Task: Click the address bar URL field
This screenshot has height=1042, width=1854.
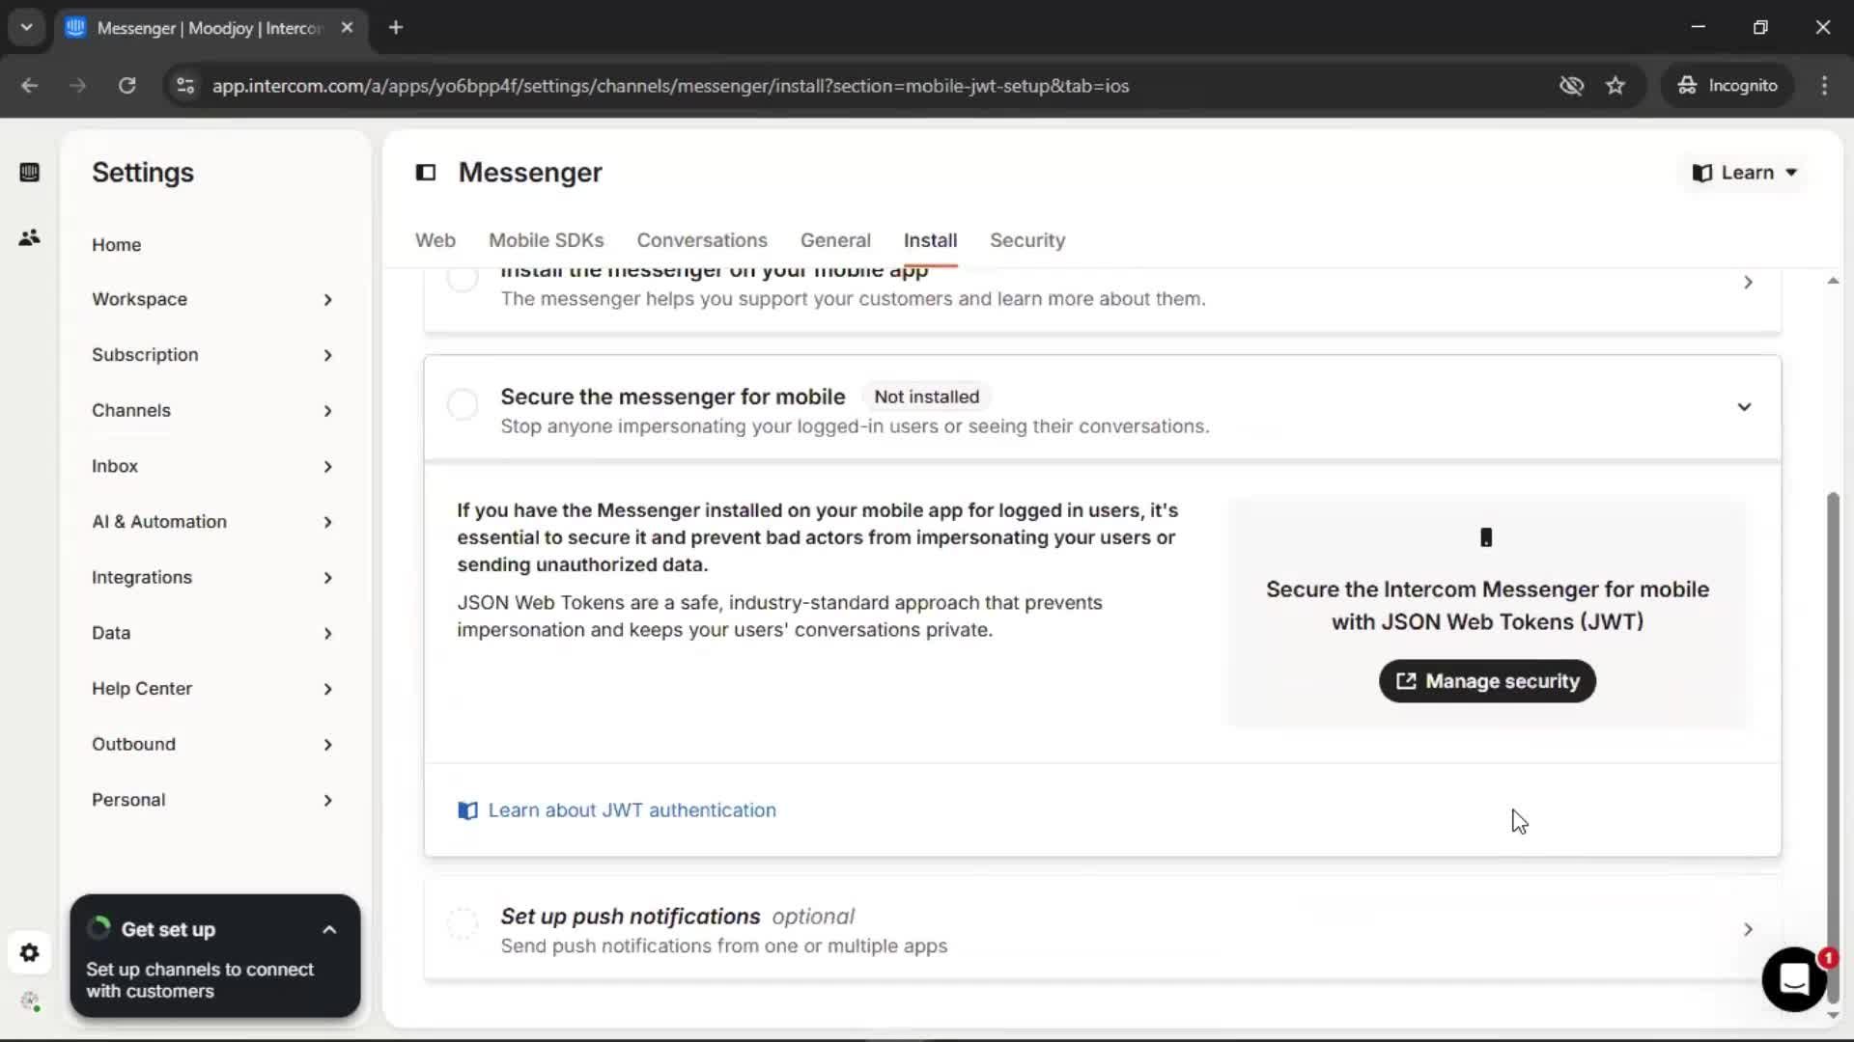Action: [x=670, y=86]
